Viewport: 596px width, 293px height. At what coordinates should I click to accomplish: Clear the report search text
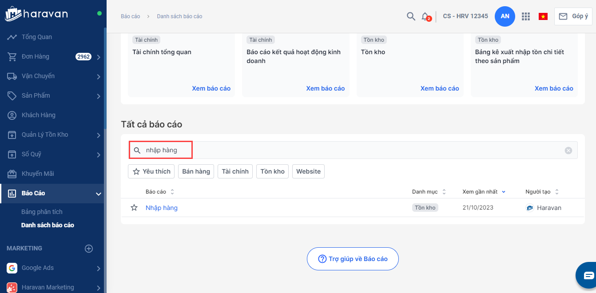[x=568, y=150]
